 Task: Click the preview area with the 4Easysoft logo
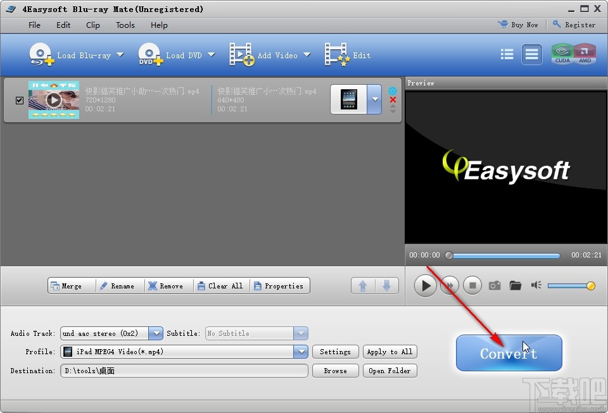coord(505,167)
